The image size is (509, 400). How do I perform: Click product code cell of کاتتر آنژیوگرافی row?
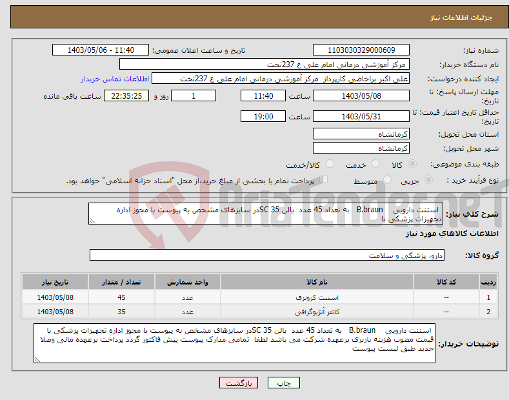tap(446, 312)
